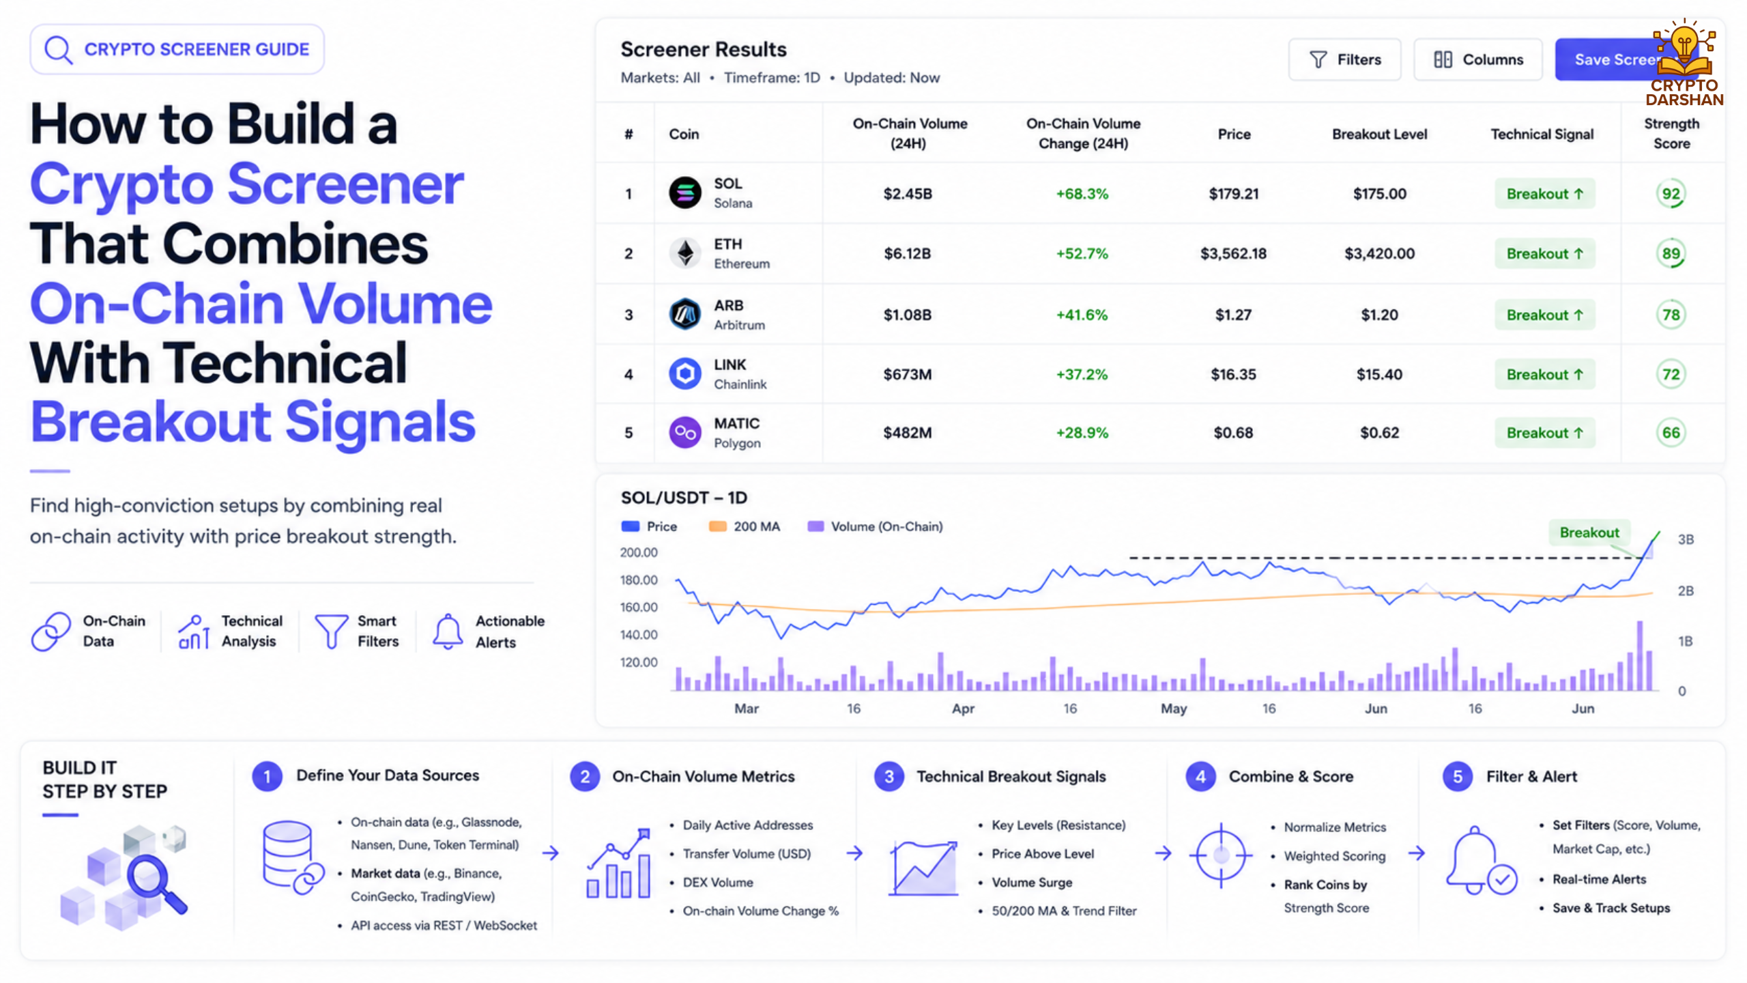
Task: Click the Build It Step By Step cubes illustration
Action: tap(124, 877)
